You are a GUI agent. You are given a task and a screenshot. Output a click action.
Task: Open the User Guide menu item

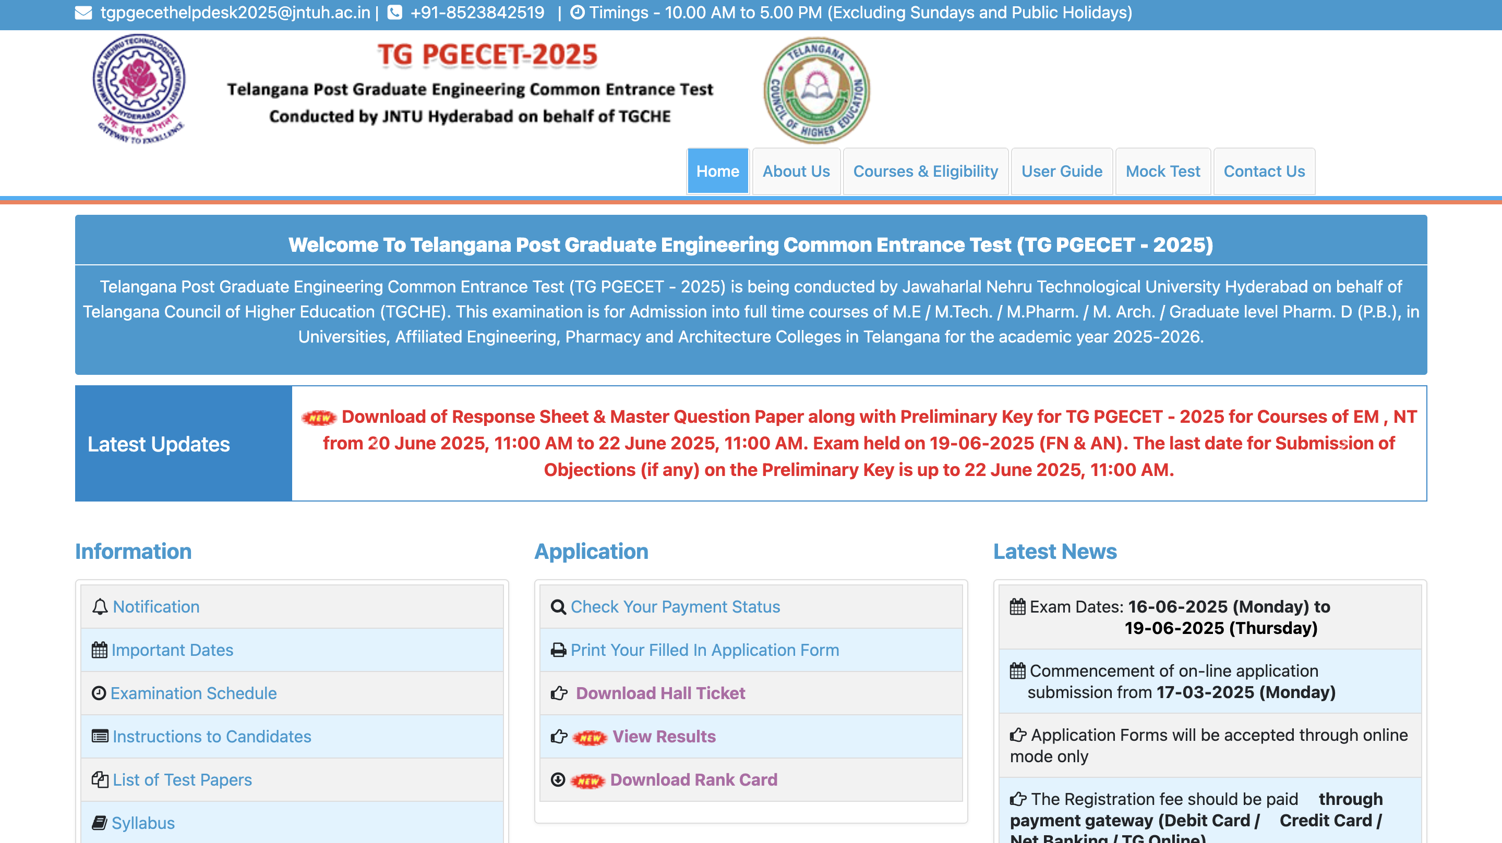click(x=1062, y=170)
